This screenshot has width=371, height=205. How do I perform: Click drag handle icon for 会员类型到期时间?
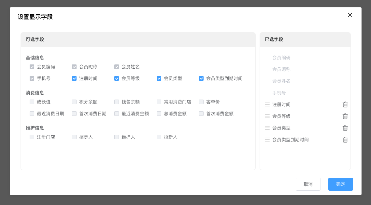pos(267,140)
